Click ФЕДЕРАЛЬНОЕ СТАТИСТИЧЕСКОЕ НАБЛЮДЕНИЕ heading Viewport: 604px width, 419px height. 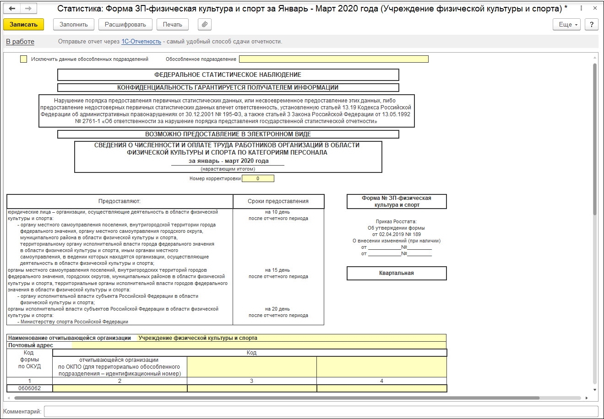228,75
